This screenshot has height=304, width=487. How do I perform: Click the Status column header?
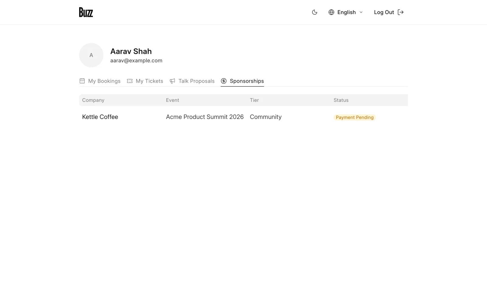341,100
